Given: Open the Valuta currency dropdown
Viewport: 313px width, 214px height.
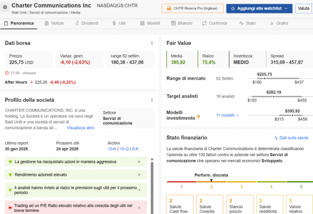Looking at the screenshot, I should [304, 9].
